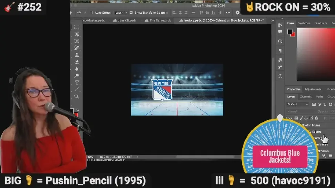Select the Eraser tool
Viewport: 335px width, 188px height.
(77, 62)
